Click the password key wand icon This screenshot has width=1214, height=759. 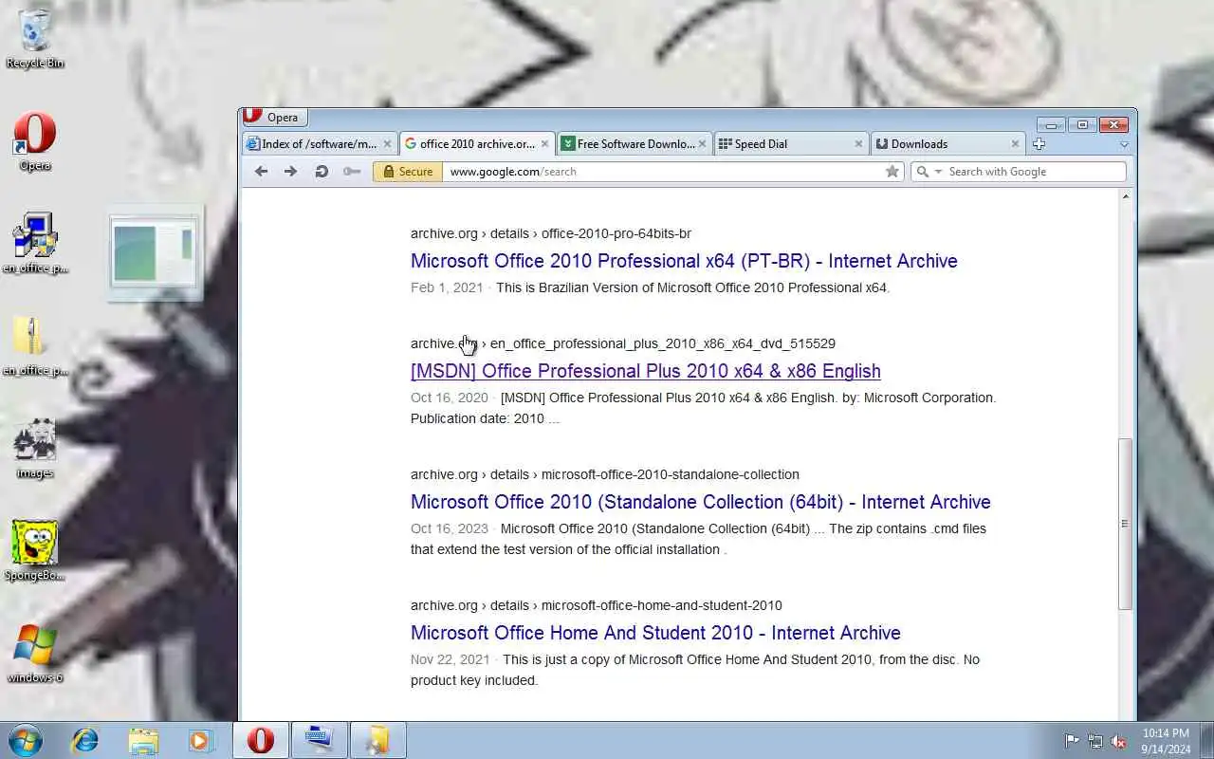click(x=352, y=172)
